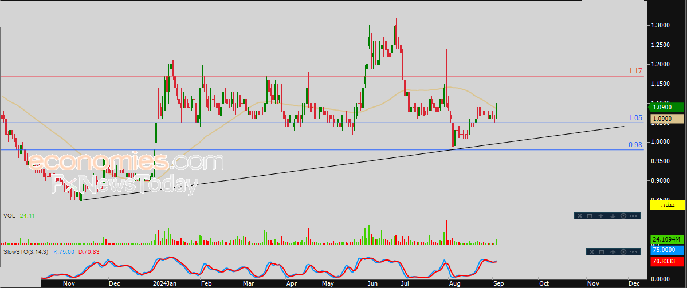The height and width of the screenshot is (288, 687).
Task: Select the blue 1.05 level label
Action: pyautogui.click(x=636, y=118)
